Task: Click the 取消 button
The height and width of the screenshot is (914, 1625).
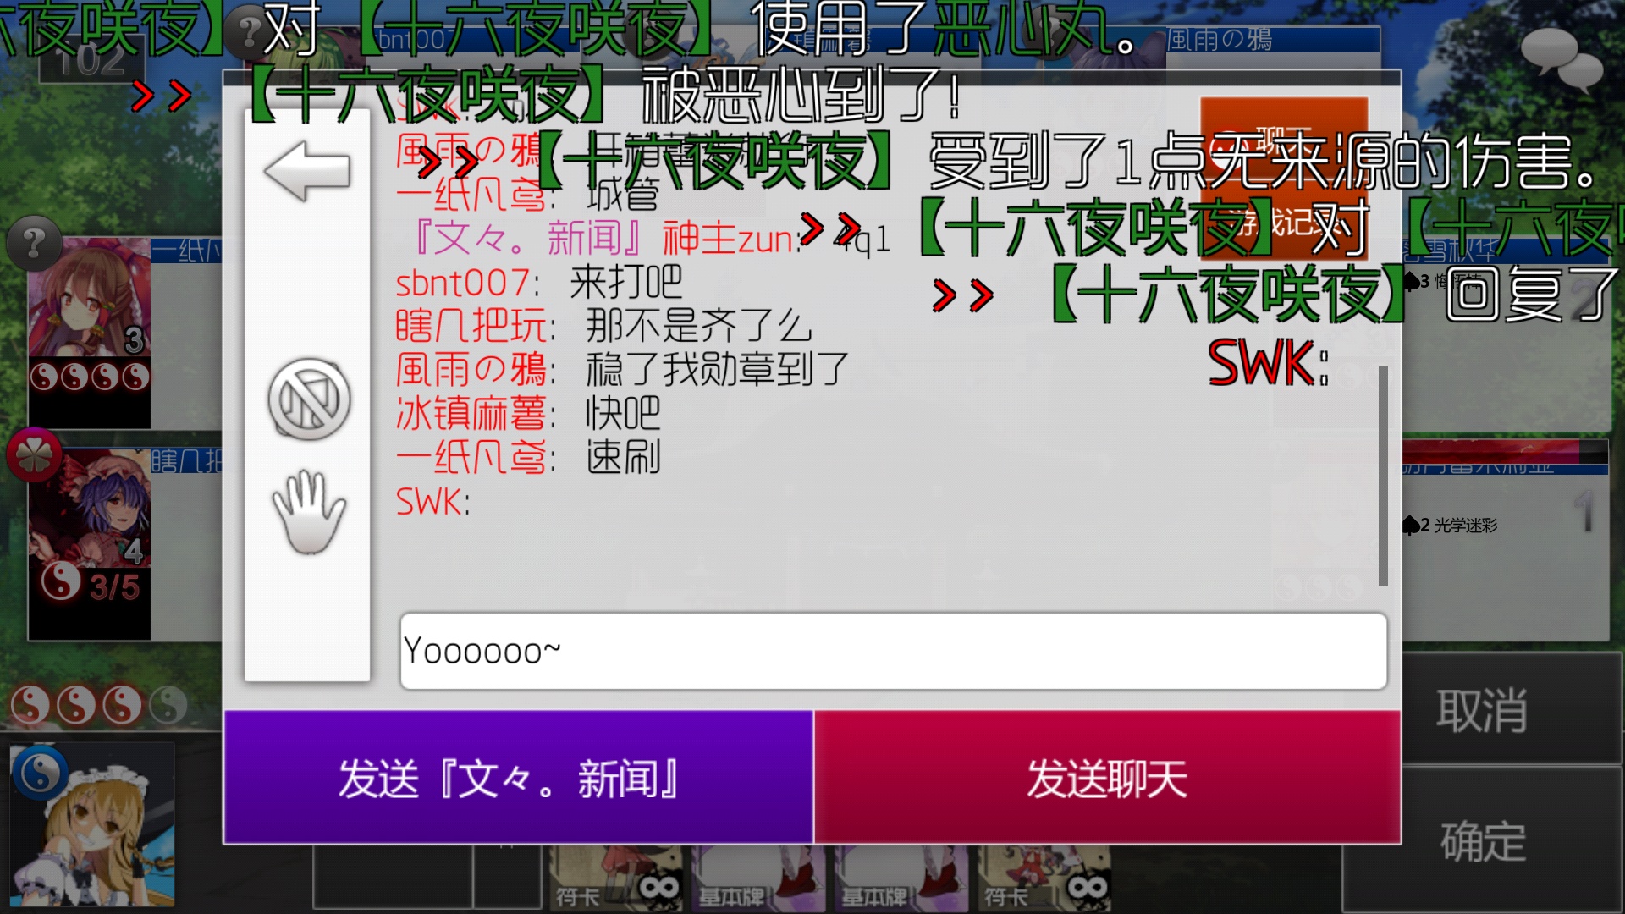Action: point(1482,709)
